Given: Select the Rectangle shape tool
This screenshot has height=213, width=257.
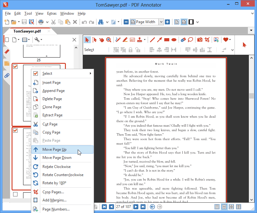Looking at the screenshot, I should pos(167,40).
